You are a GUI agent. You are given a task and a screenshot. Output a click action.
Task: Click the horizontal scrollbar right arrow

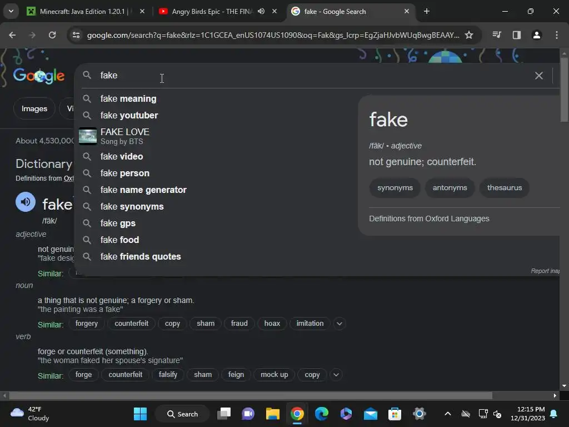click(555, 395)
